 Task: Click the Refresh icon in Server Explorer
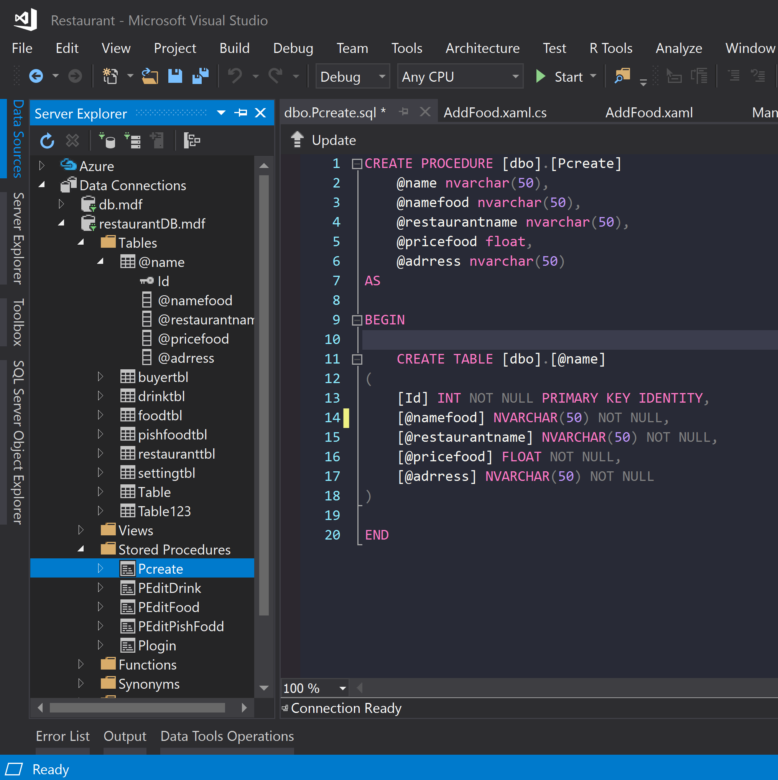click(x=47, y=141)
